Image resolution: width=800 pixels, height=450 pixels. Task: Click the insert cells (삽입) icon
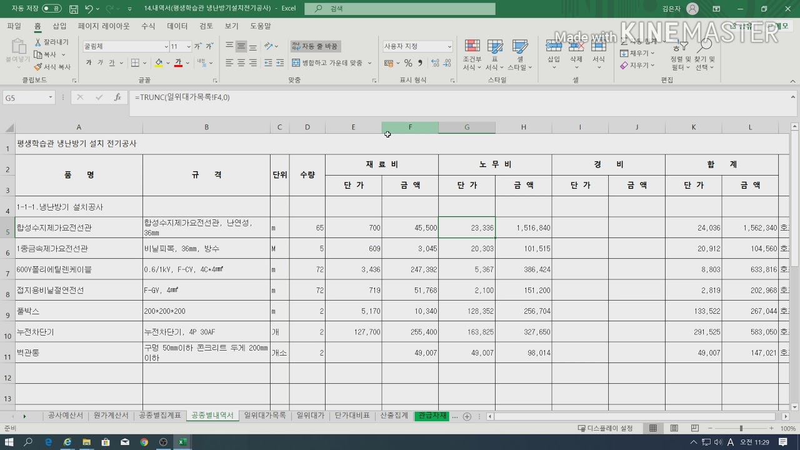(x=554, y=47)
